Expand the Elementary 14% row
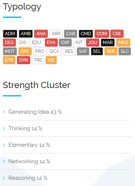 pyautogui.click(x=67, y=145)
